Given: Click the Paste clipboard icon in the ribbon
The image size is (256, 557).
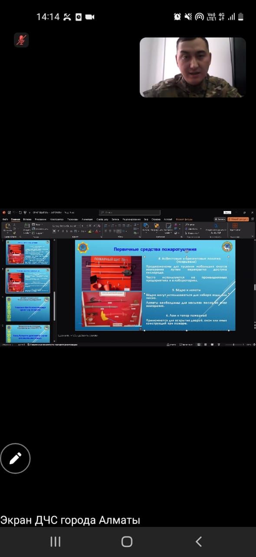Looking at the screenshot, I should [8, 226].
